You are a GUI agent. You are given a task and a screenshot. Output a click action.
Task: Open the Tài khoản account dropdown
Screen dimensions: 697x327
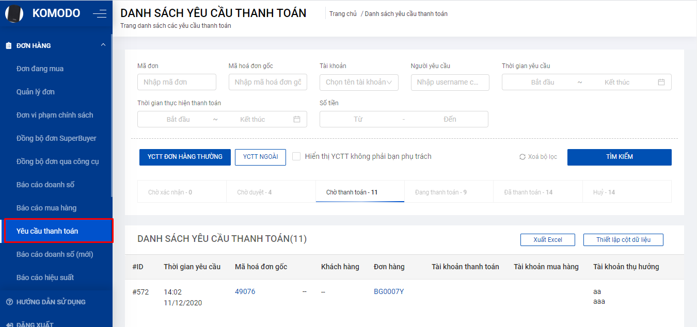pyautogui.click(x=359, y=82)
